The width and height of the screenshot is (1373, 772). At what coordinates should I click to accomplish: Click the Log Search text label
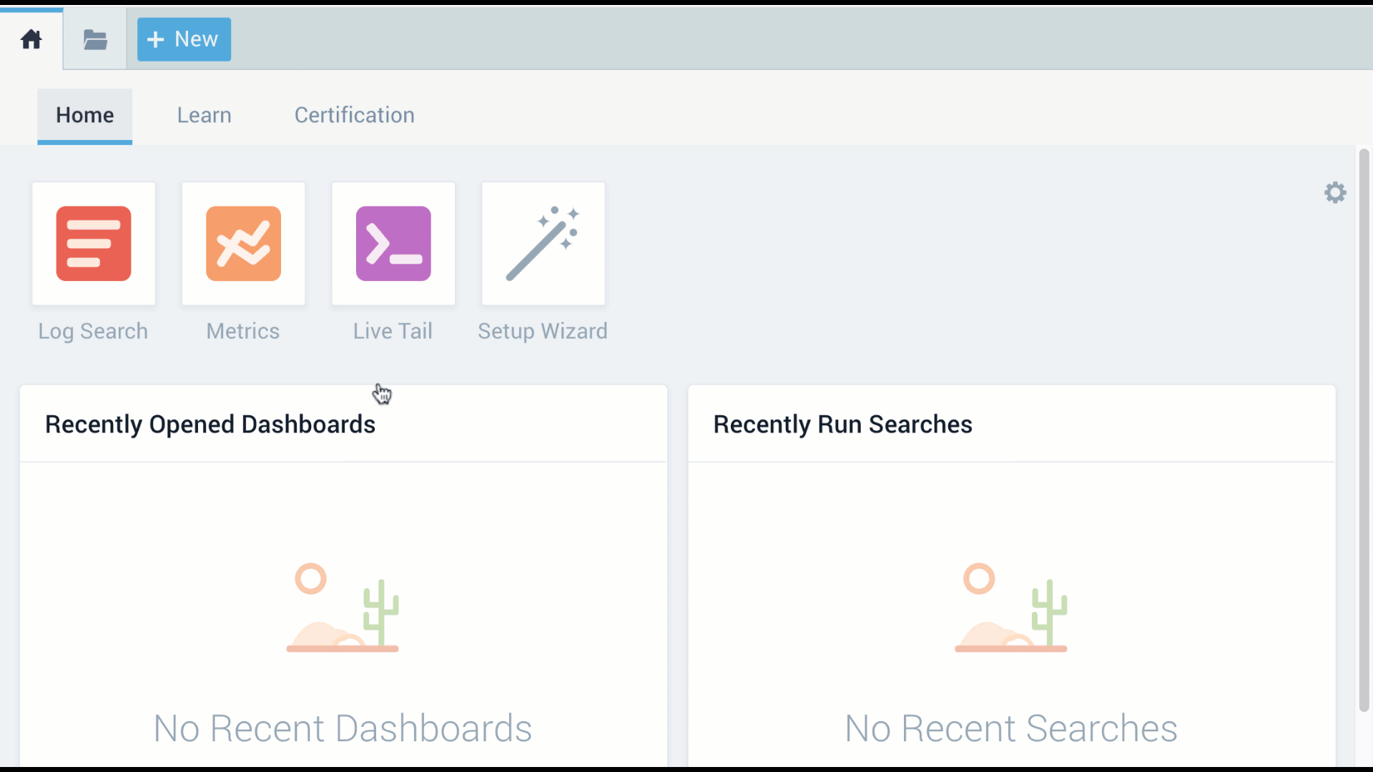[x=93, y=331]
